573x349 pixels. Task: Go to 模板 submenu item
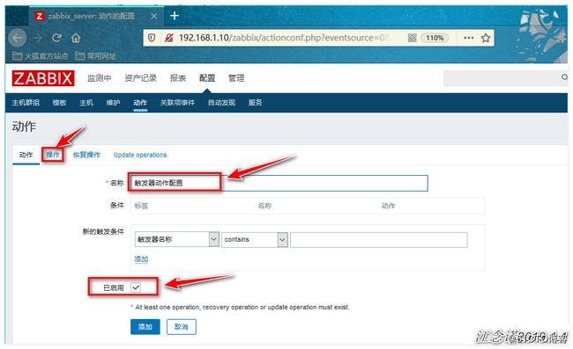tap(59, 103)
